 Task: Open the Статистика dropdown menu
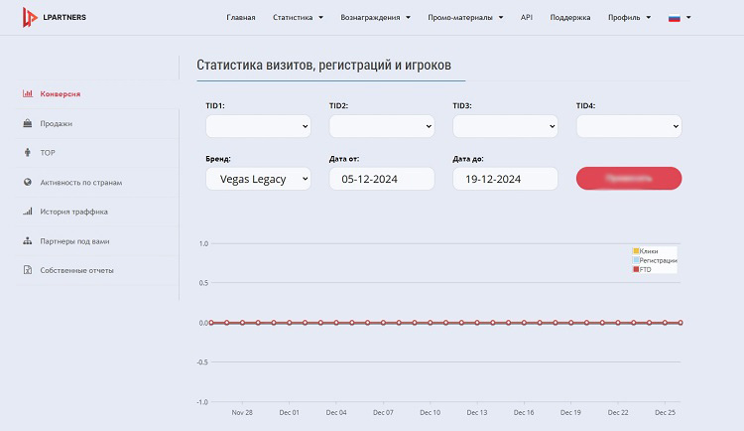point(298,17)
